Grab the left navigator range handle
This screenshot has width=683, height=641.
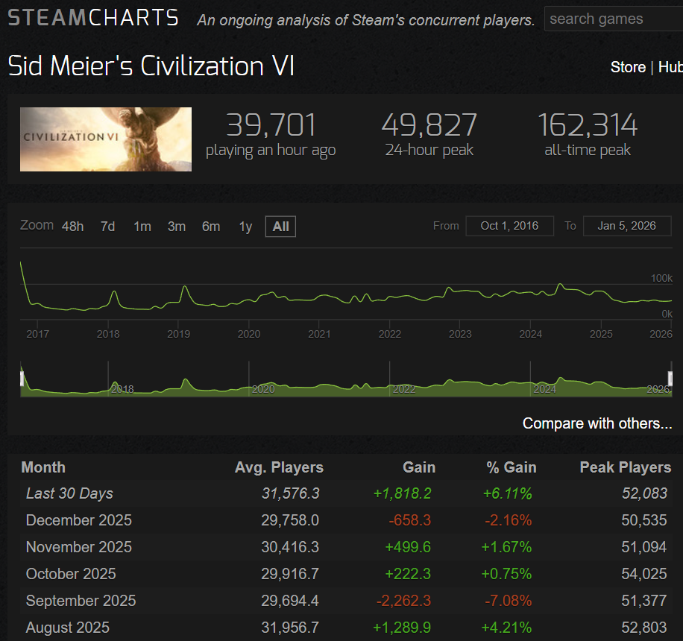tap(22, 379)
